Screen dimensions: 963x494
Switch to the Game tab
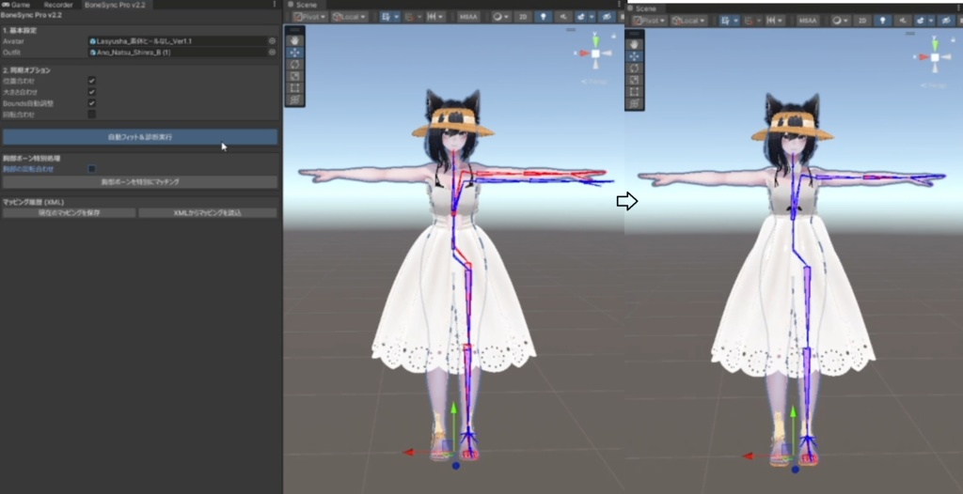(17, 5)
